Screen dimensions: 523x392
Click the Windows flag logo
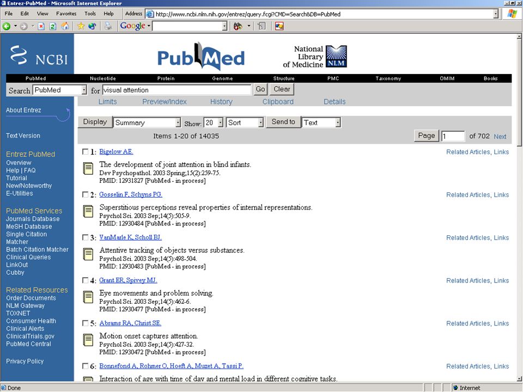tap(512, 14)
